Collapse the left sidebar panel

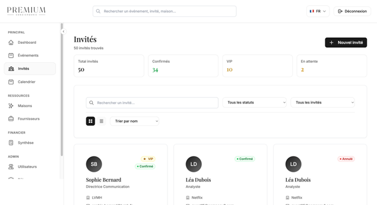point(63,32)
